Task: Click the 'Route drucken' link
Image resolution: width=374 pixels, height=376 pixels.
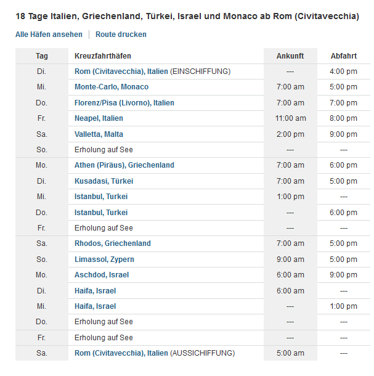Action: [121, 35]
